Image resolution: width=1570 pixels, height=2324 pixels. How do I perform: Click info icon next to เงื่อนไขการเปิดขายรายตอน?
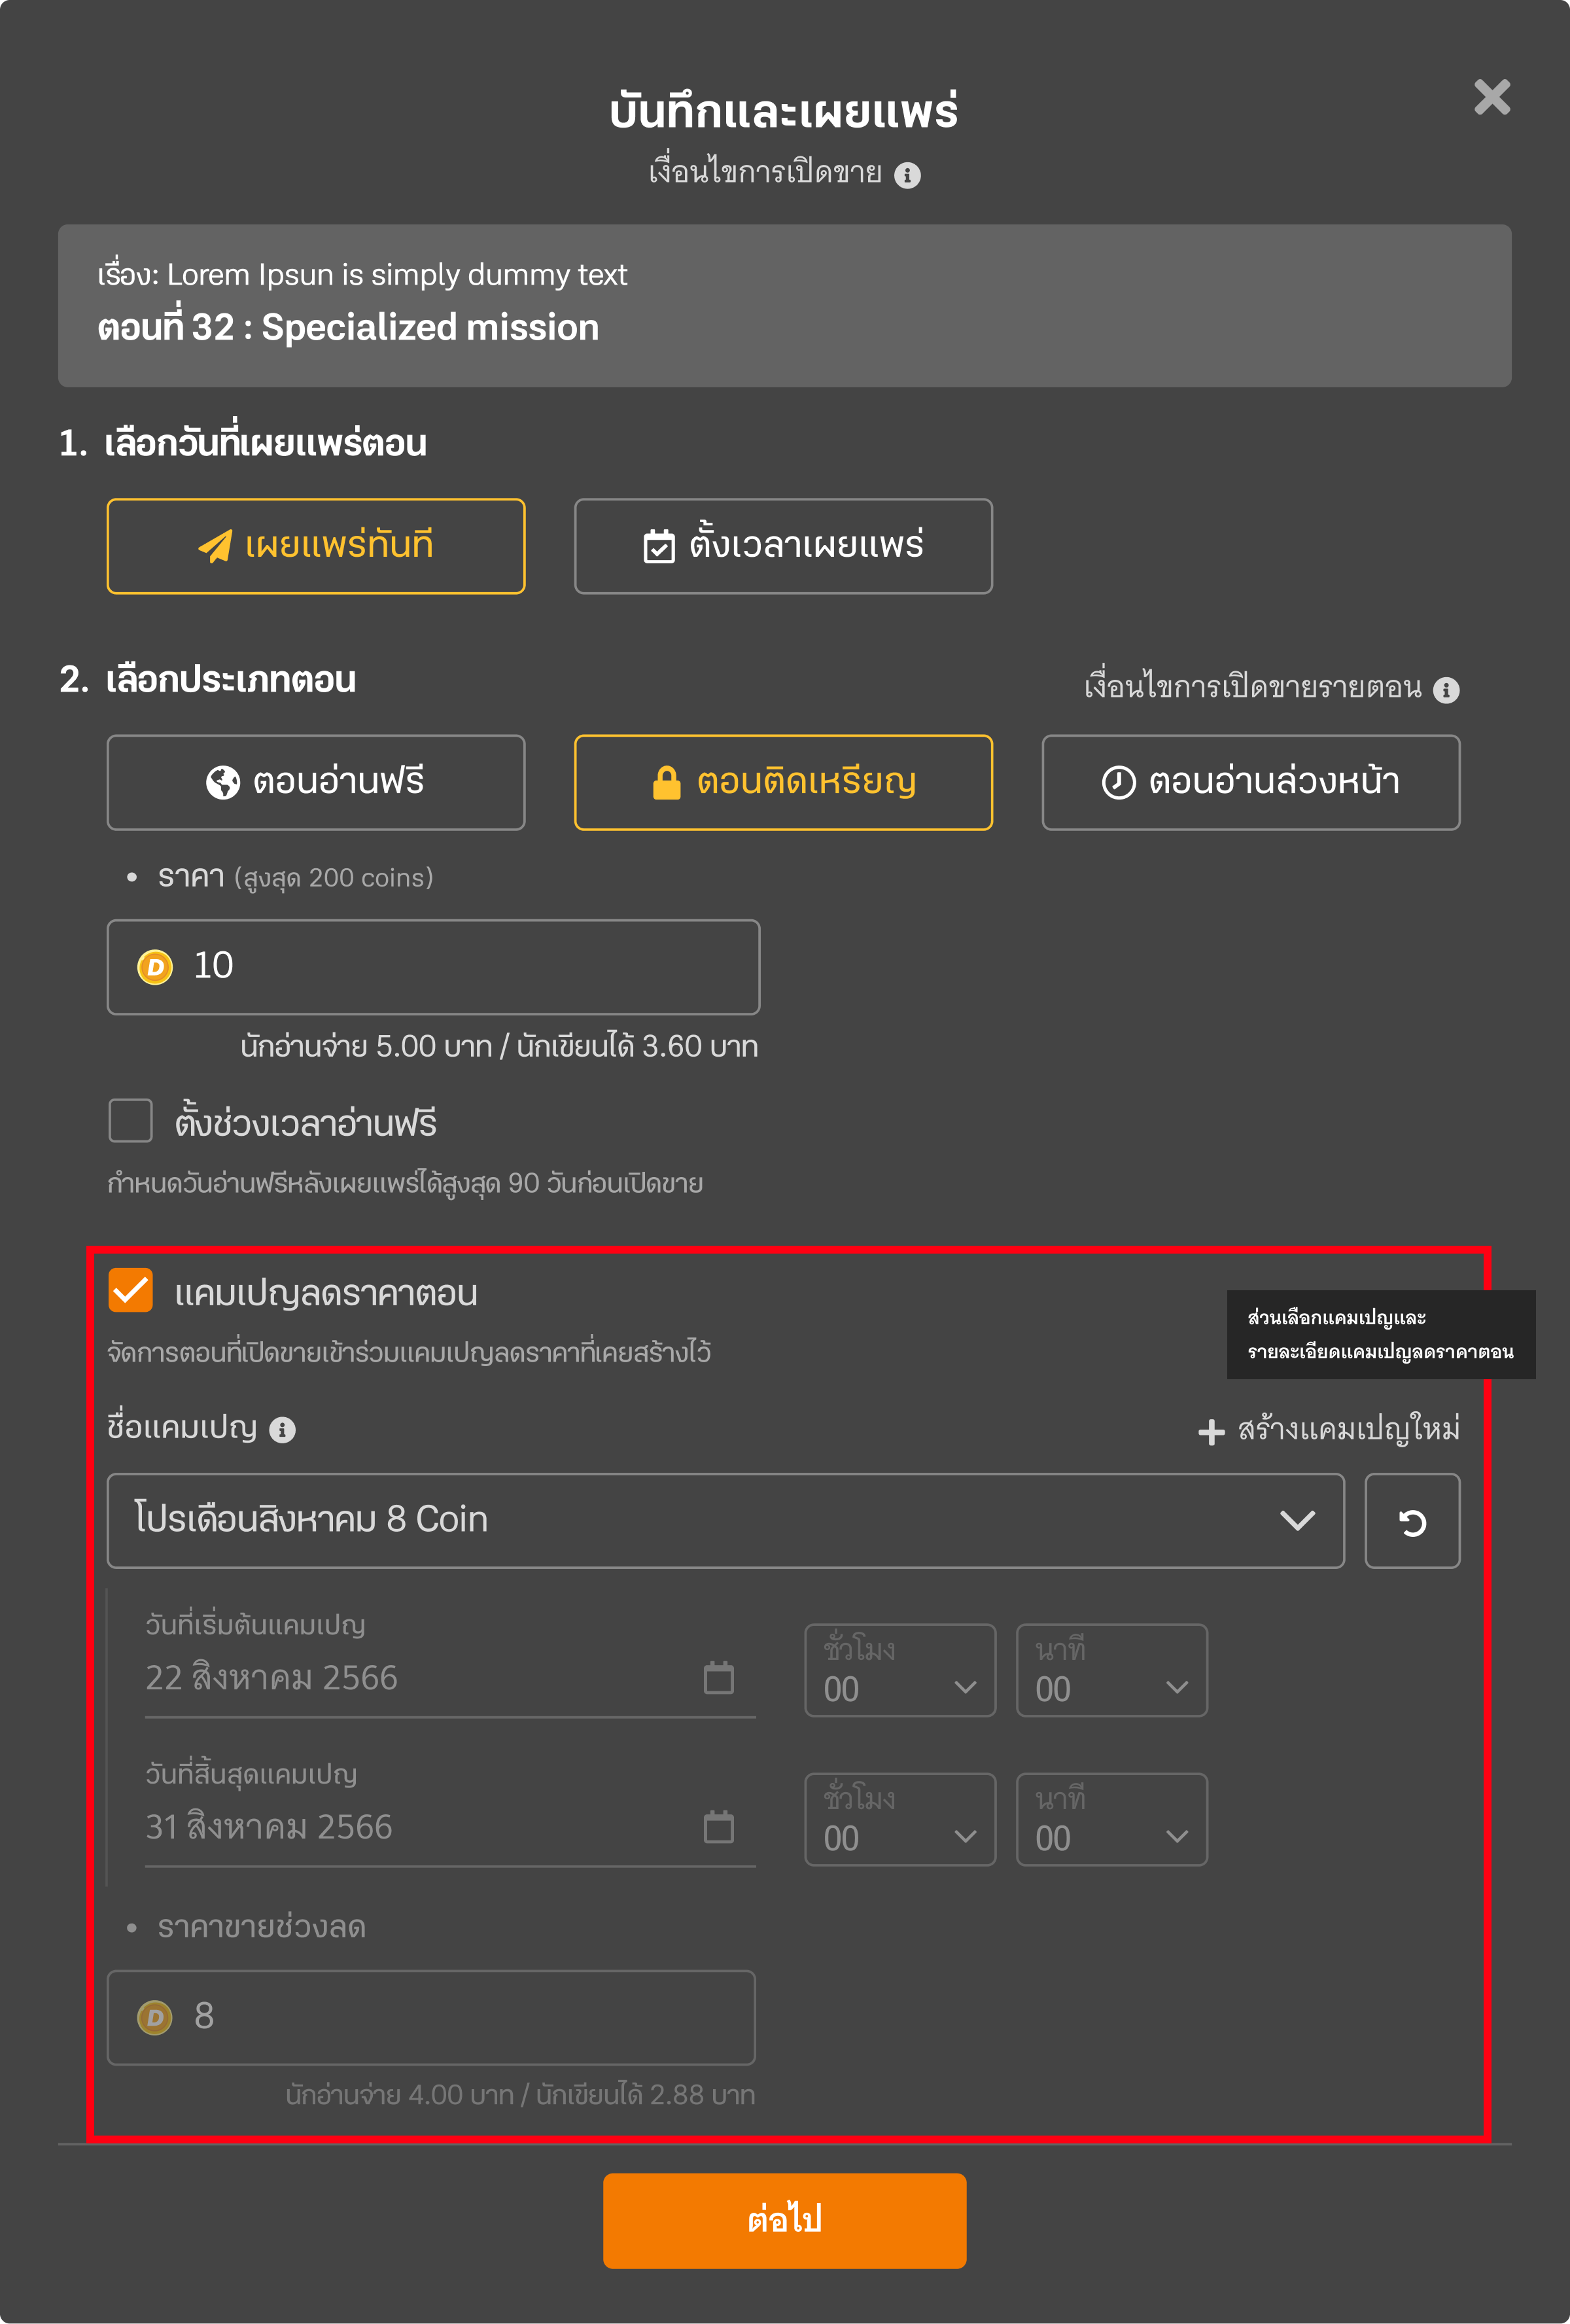pos(1446,690)
